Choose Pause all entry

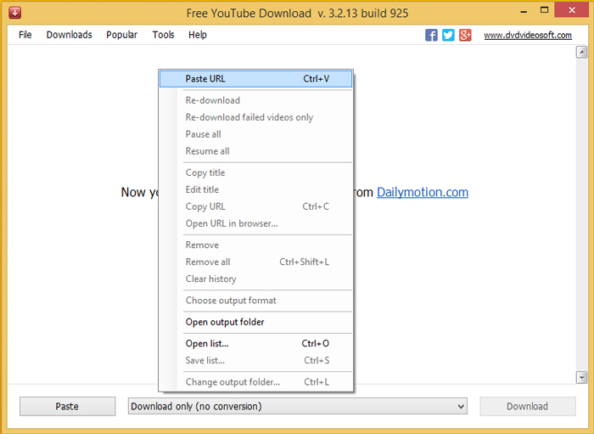[x=255, y=134]
